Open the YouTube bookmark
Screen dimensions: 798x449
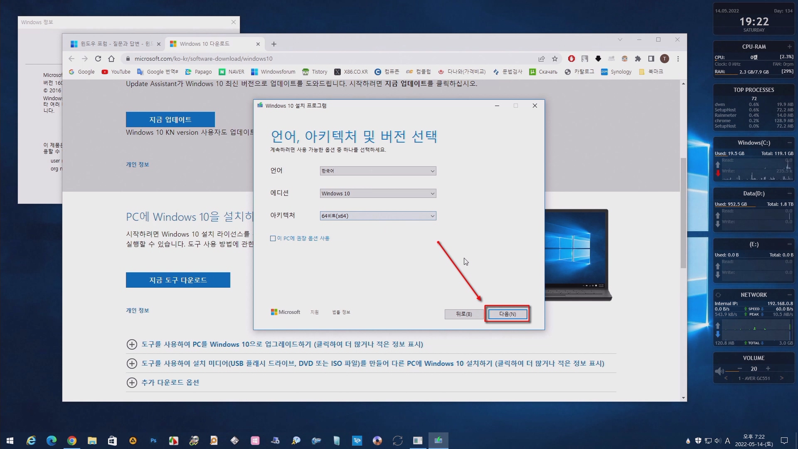coord(116,72)
